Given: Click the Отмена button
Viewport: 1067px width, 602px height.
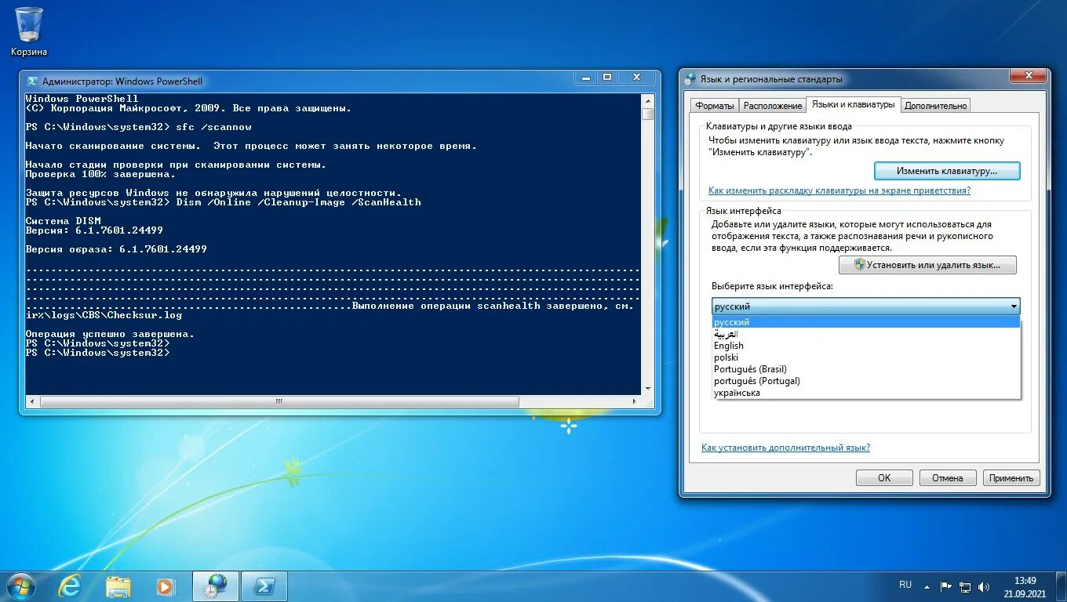Looking at the screenshot, I should 947,477.
